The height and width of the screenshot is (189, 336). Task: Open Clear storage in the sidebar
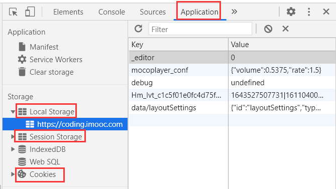tap(51, 72)
